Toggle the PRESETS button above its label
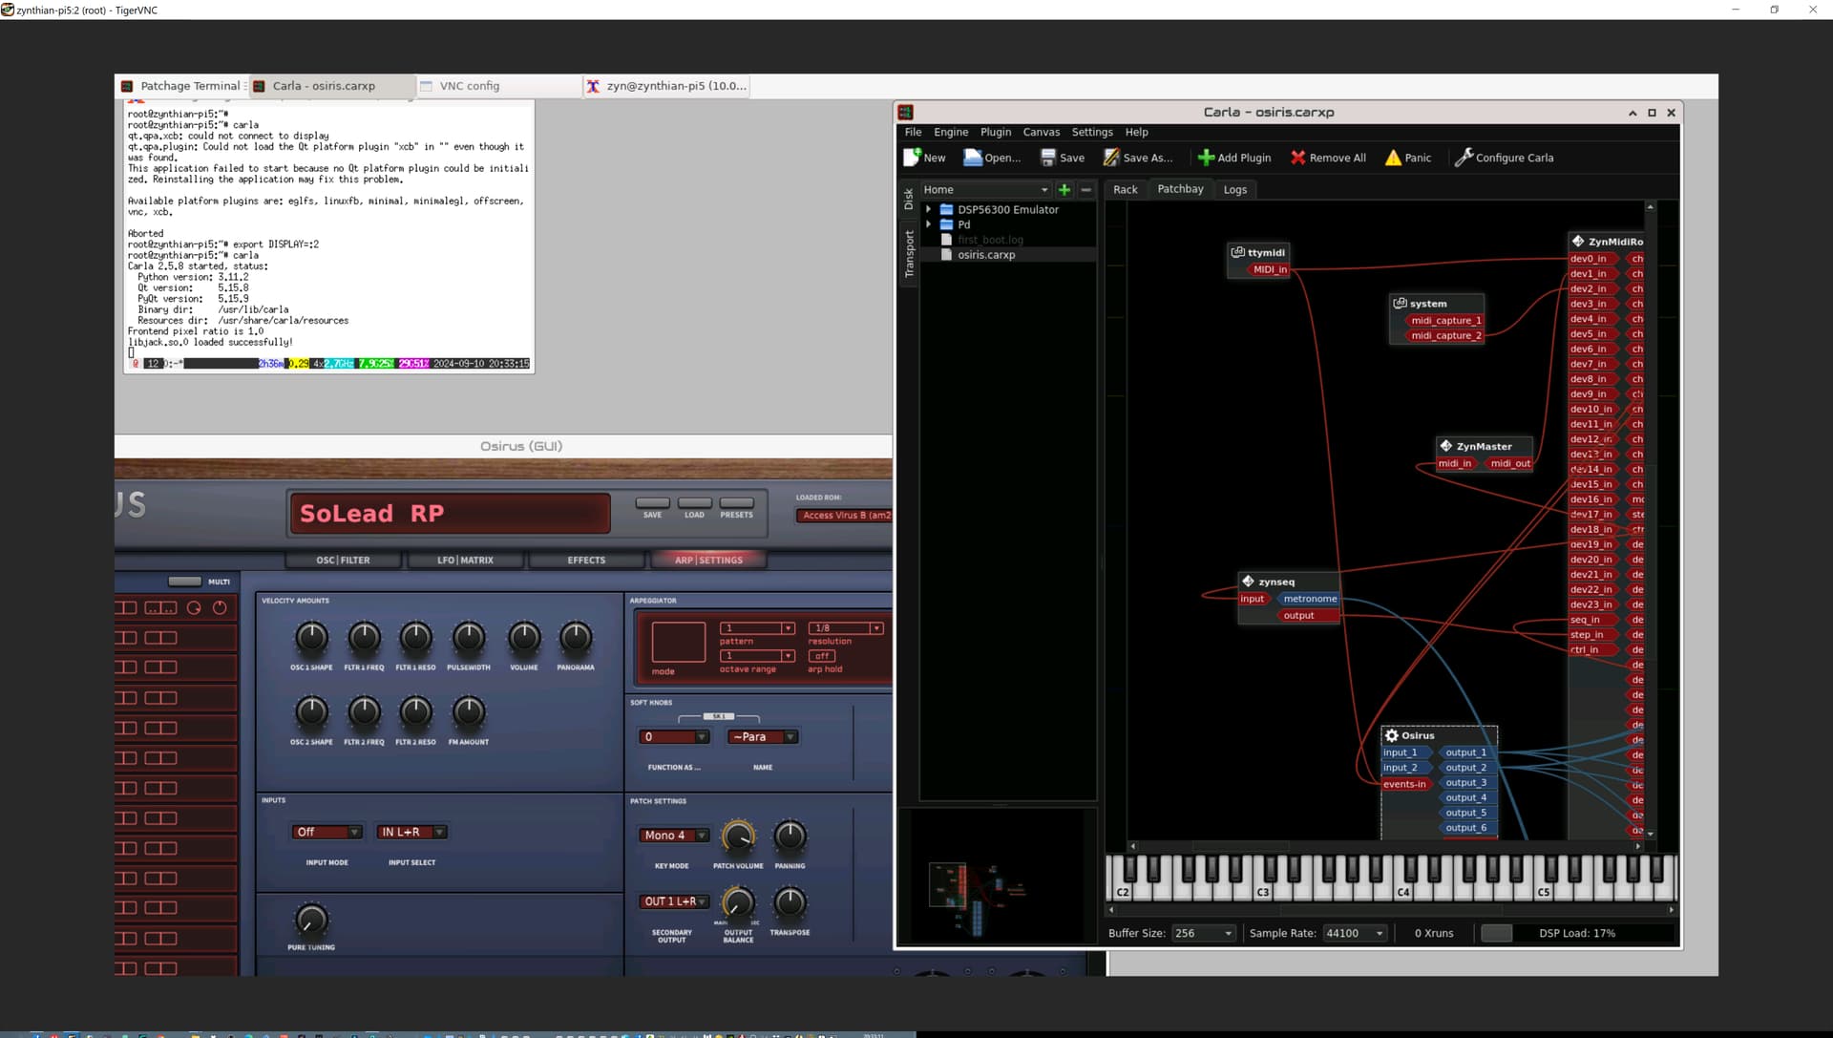This screenshot has height=1038, width=1833. pos(736,502)
